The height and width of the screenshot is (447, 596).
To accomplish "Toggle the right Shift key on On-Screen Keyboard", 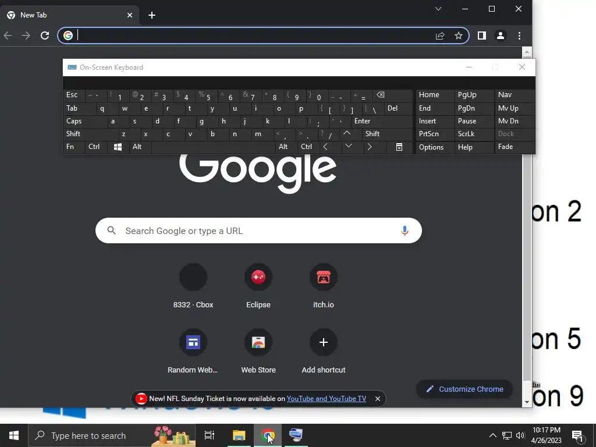I will coord(387,134).
